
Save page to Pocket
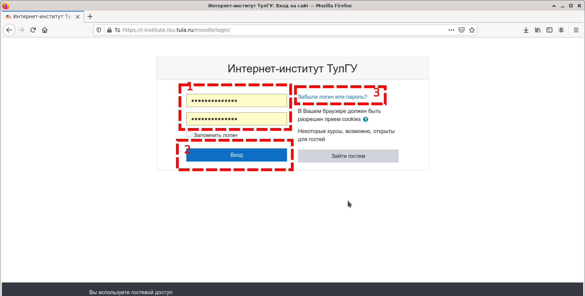tap(461, 30)
